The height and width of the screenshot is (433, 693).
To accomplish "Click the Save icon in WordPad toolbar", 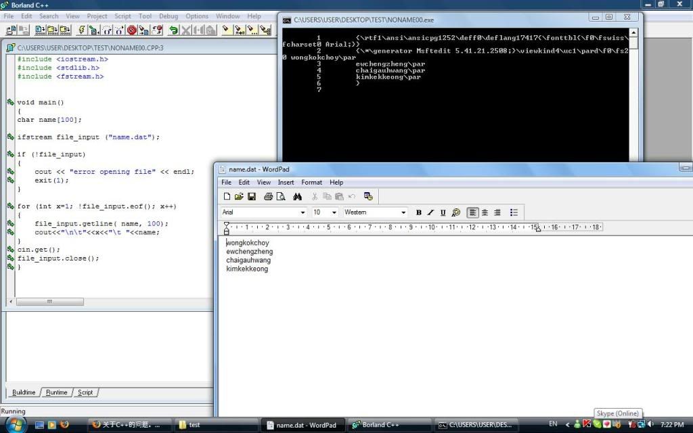I will (252, 196).
